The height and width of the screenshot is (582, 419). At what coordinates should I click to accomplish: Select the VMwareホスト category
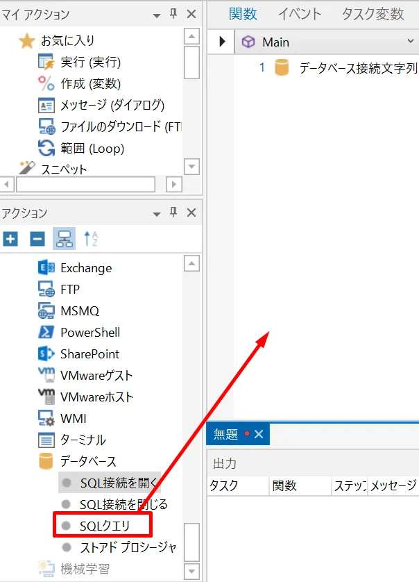coord(96,397)
